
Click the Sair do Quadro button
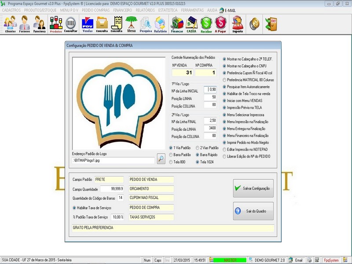(x=253, y=211)
